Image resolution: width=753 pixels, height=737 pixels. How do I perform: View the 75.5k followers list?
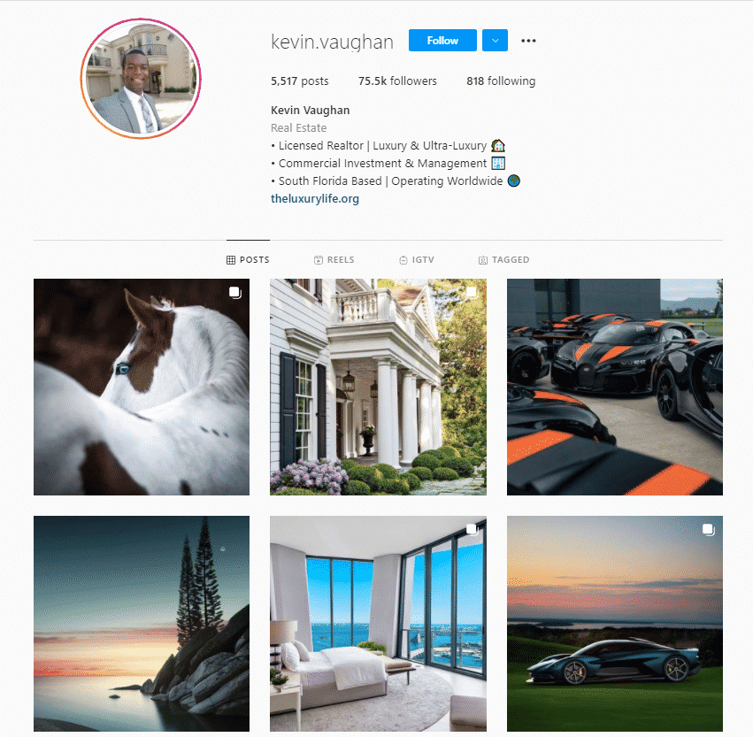pos(397,81)
